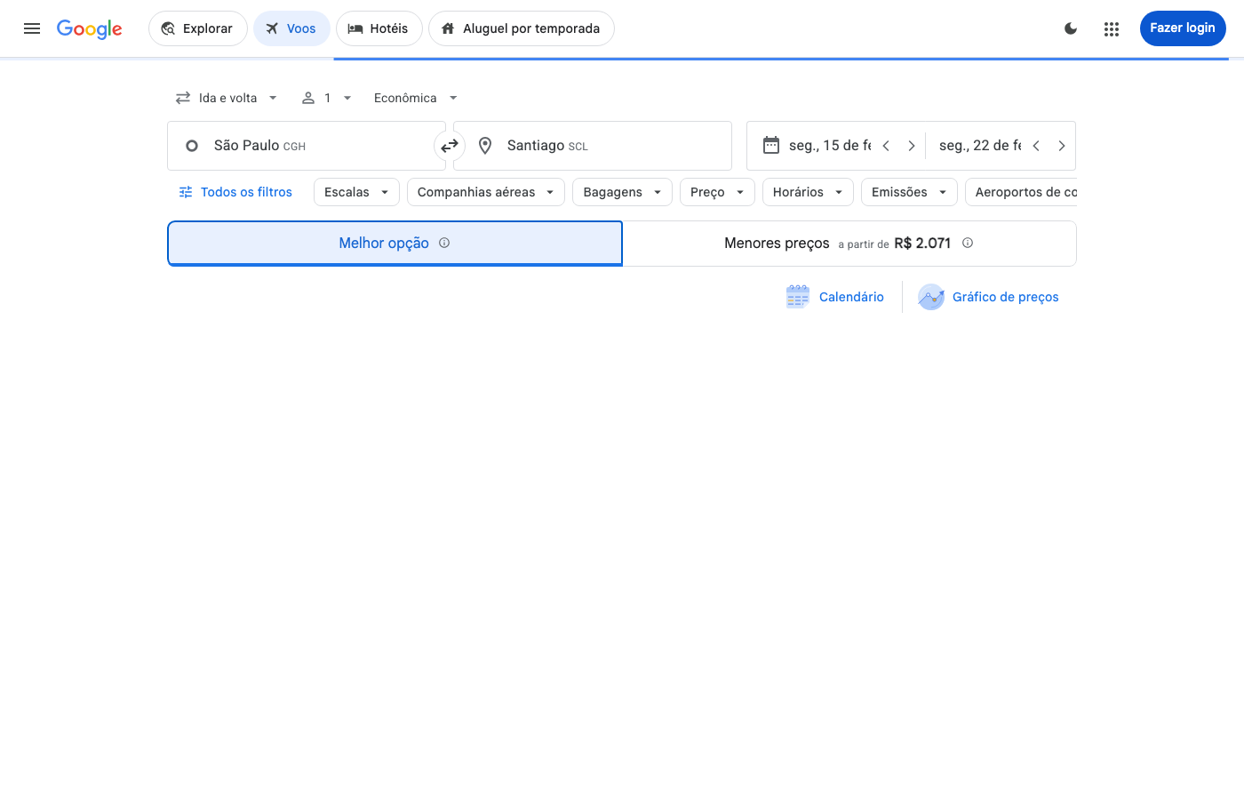Change the Econômica cabin class dropdown
This screenshot has height=800, width=1244.
coord(415,98)
